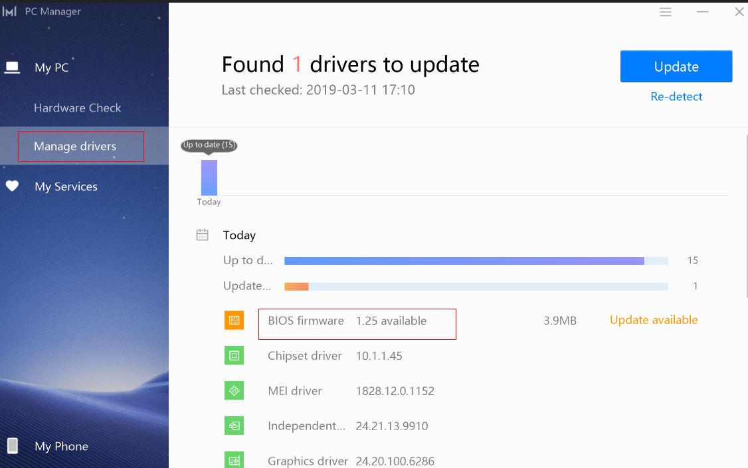The width and height of the screenshot is (748, 468).
Task: Open My Services in sidebar
Action: coord(66,187)
